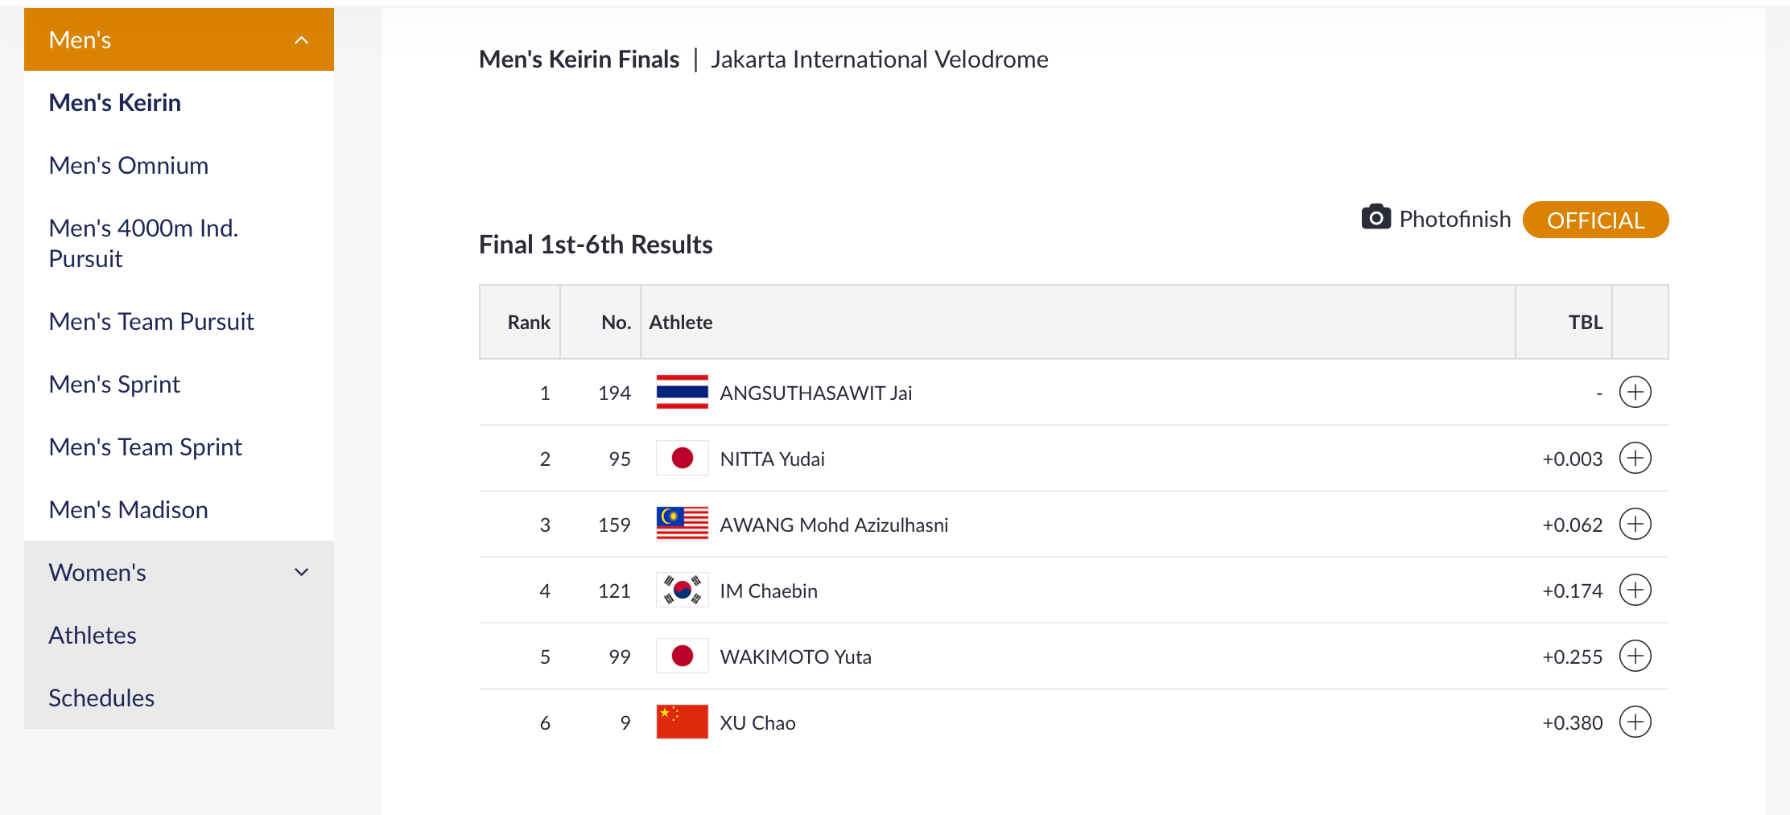
Task: Open Men's Team Pursuit event
Action: click(x=151, y=321)
